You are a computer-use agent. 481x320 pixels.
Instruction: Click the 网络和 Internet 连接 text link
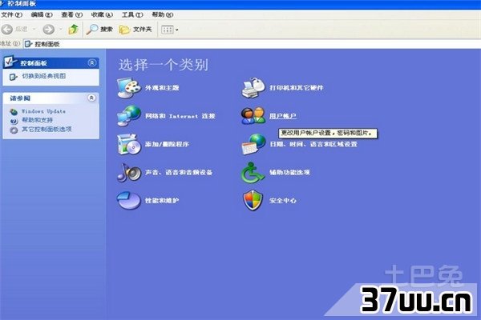[x=180, y=116]
